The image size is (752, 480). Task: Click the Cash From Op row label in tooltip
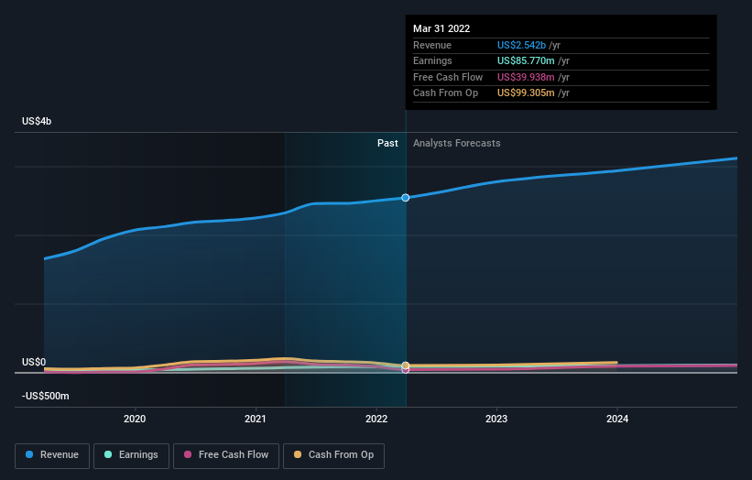pyautogui.click(x=445, y=93)
